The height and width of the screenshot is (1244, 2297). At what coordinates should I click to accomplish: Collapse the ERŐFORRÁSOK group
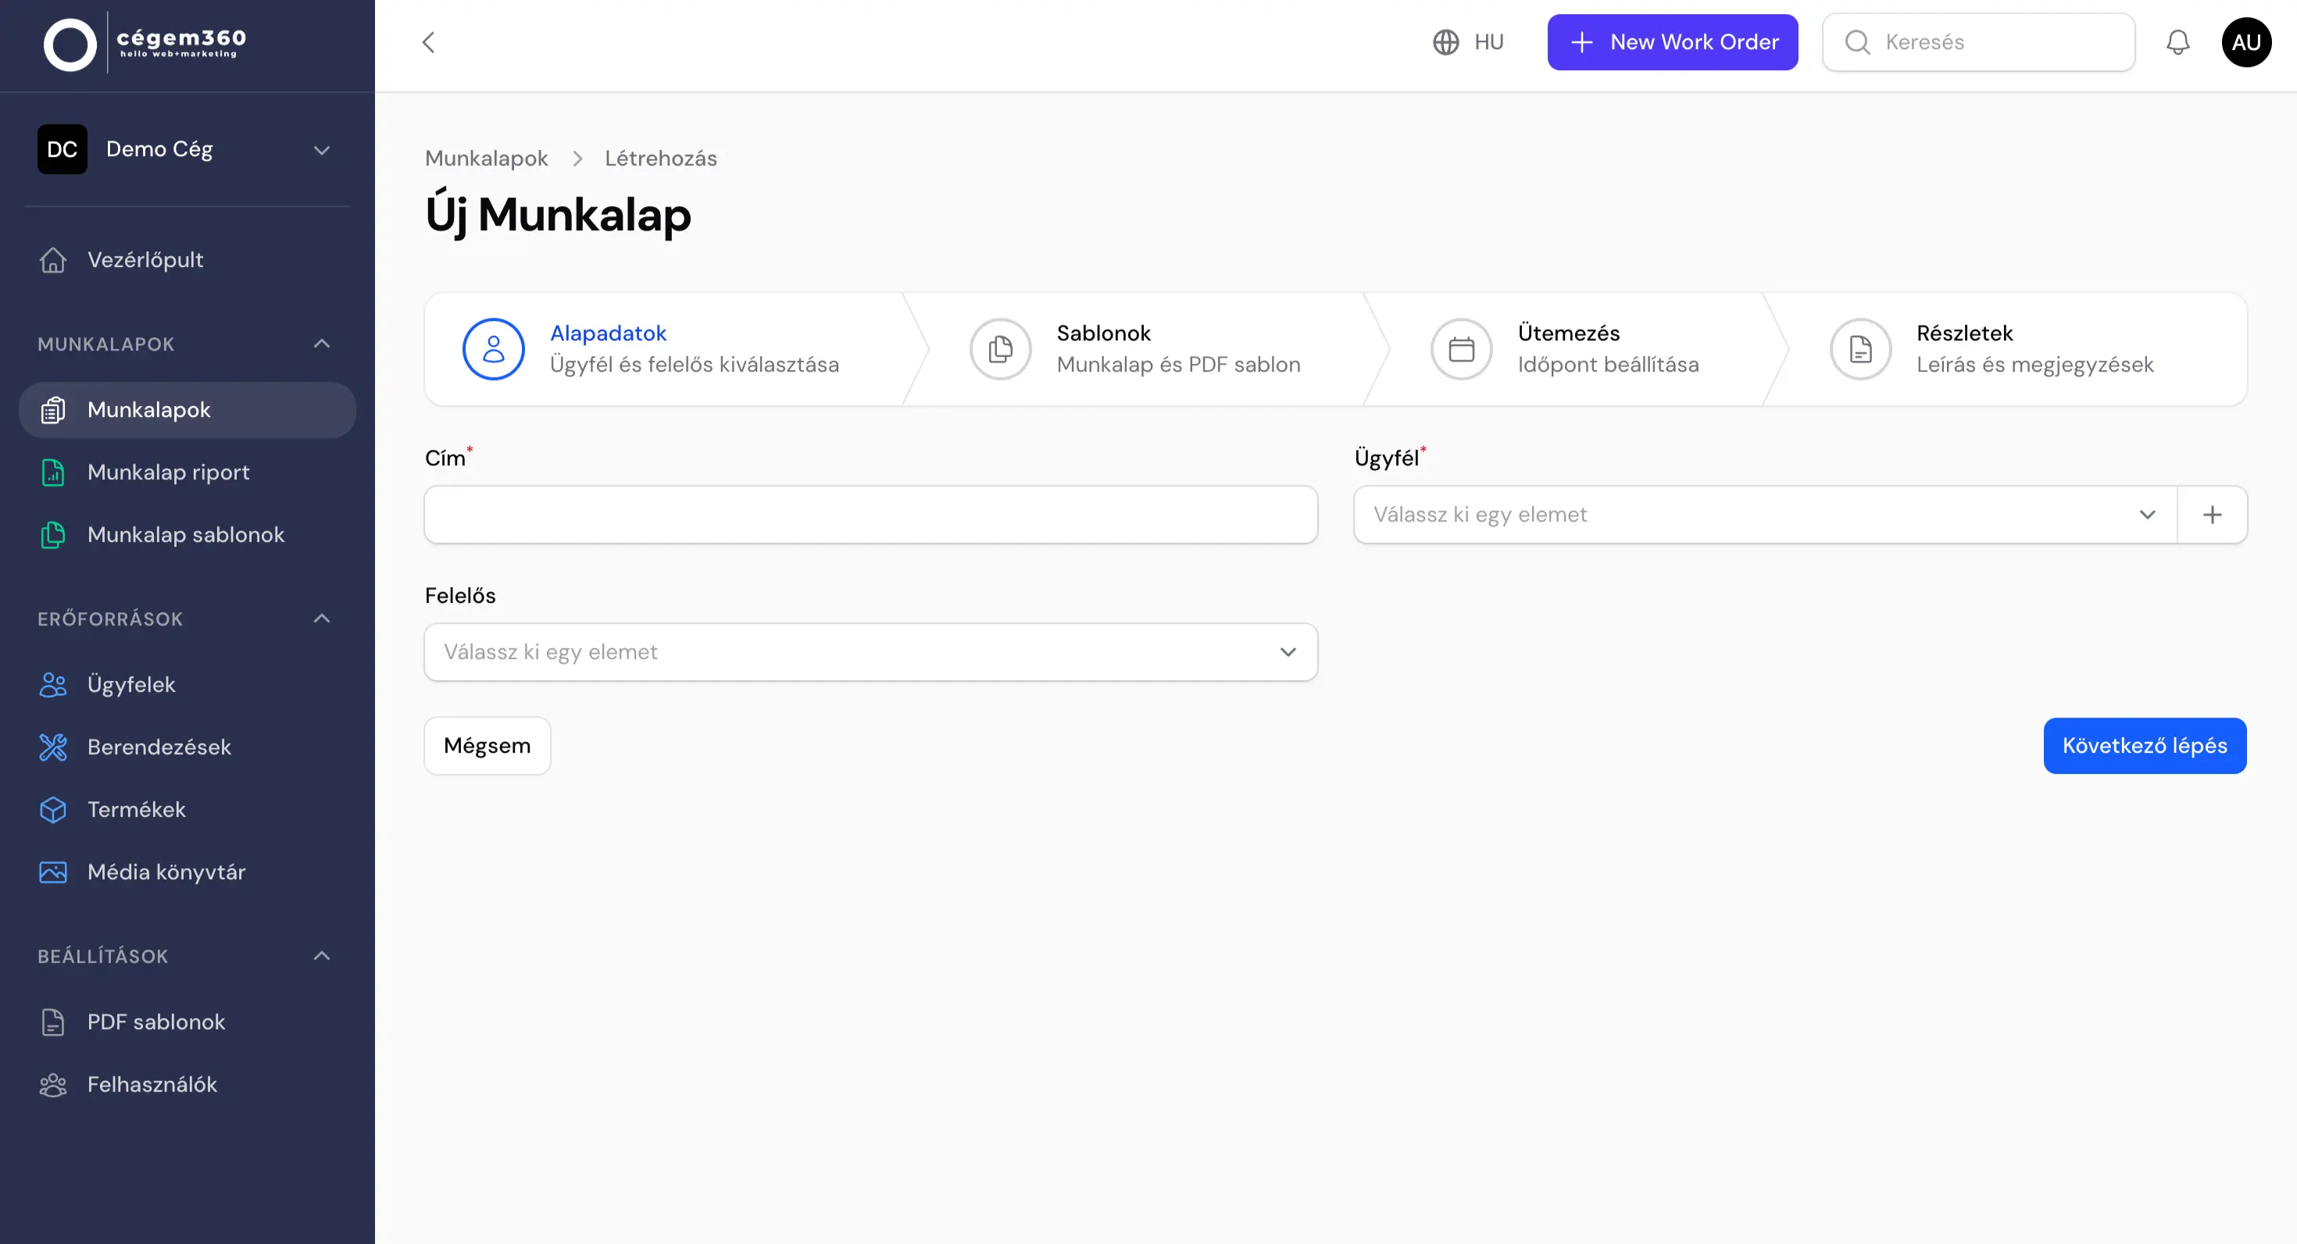coord(322,618)
